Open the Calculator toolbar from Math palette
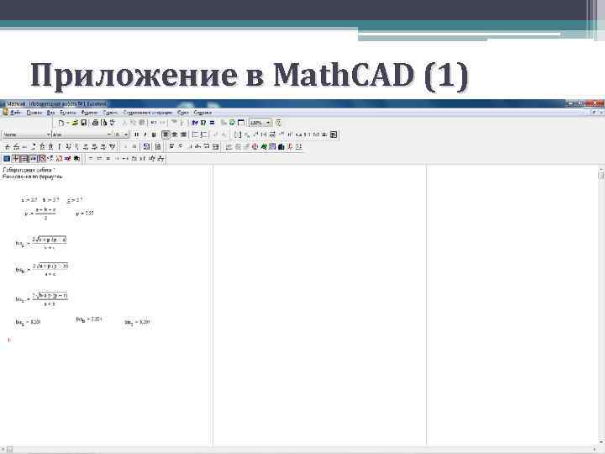605x454 pixels. 7,158
